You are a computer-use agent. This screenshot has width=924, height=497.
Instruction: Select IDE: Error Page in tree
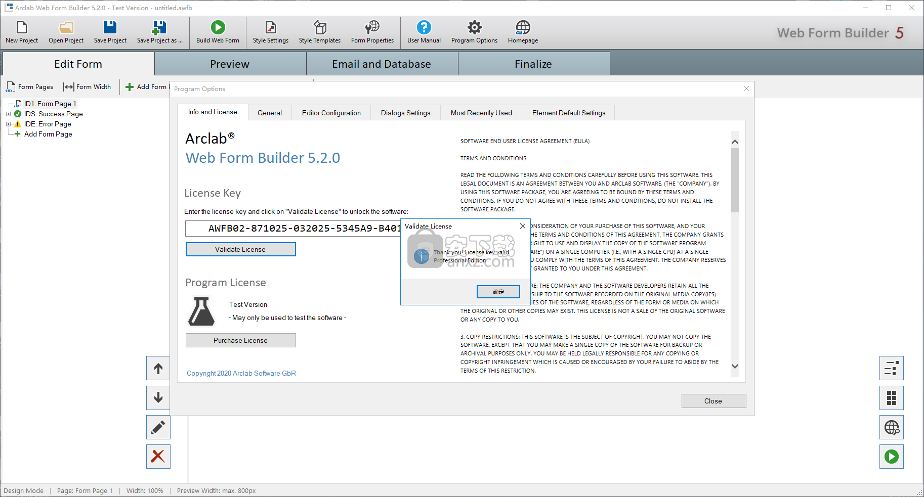(x=48, y=124)
